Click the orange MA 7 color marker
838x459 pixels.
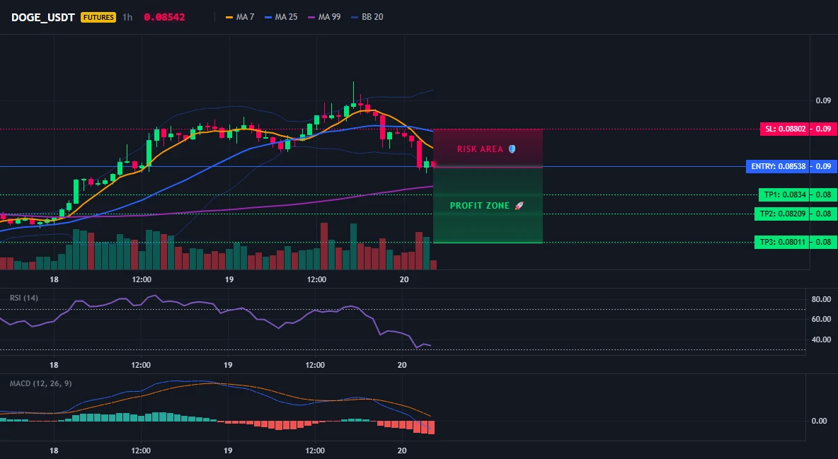pyautogui.click(x=229, y=17)
